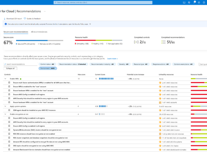This screenshot has width=207, height=152.
Task: Open Cloud Shell icon in top bar
Action: pos(184,3)
